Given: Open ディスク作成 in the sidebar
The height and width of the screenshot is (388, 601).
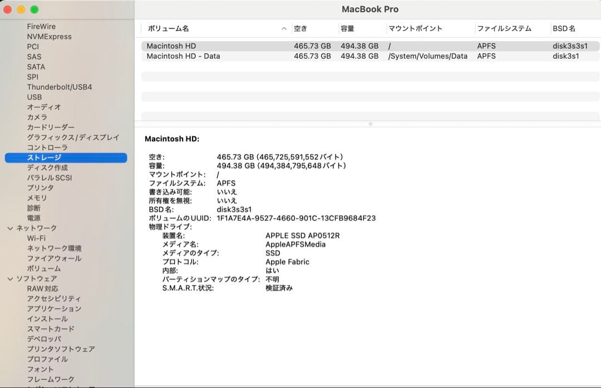Looking at the screenshot, I should 47,168.
